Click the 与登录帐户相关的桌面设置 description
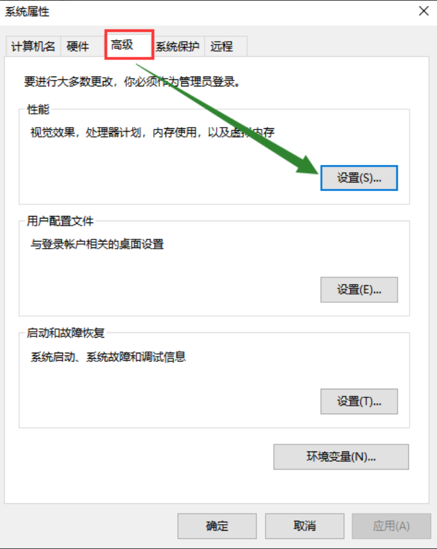The height and width of the screenshot is (549, 437). point(97,244)
